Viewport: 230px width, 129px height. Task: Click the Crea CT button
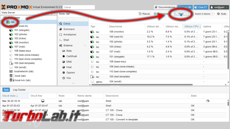(201, 7)
